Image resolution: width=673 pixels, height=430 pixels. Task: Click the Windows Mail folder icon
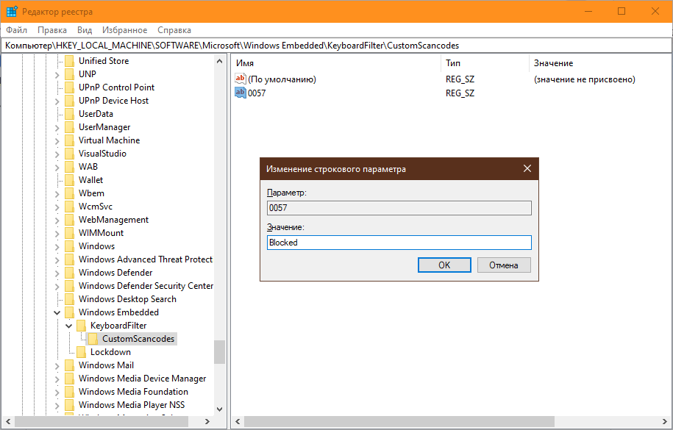[69, 365]
